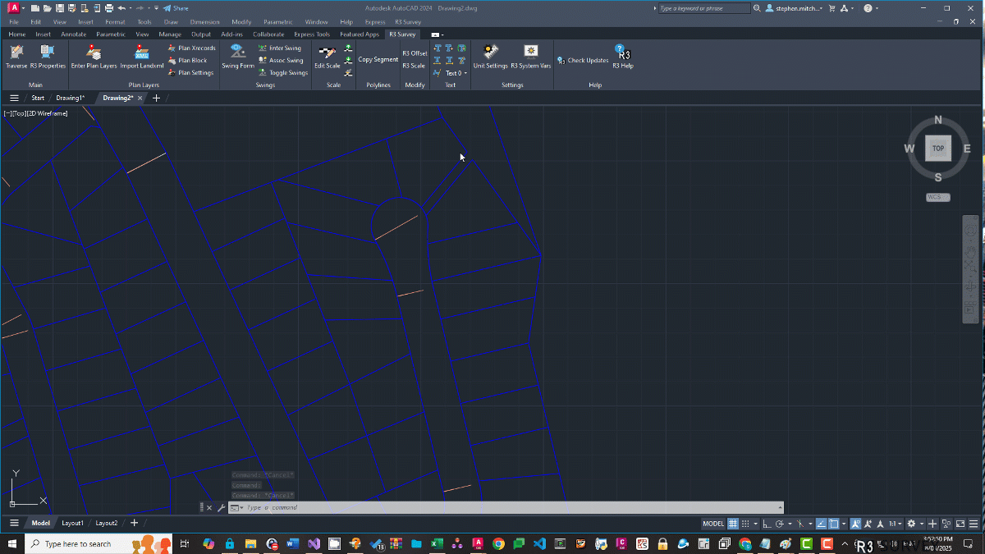
Task: Switch to the Start tab
Action: click(38, 98)
